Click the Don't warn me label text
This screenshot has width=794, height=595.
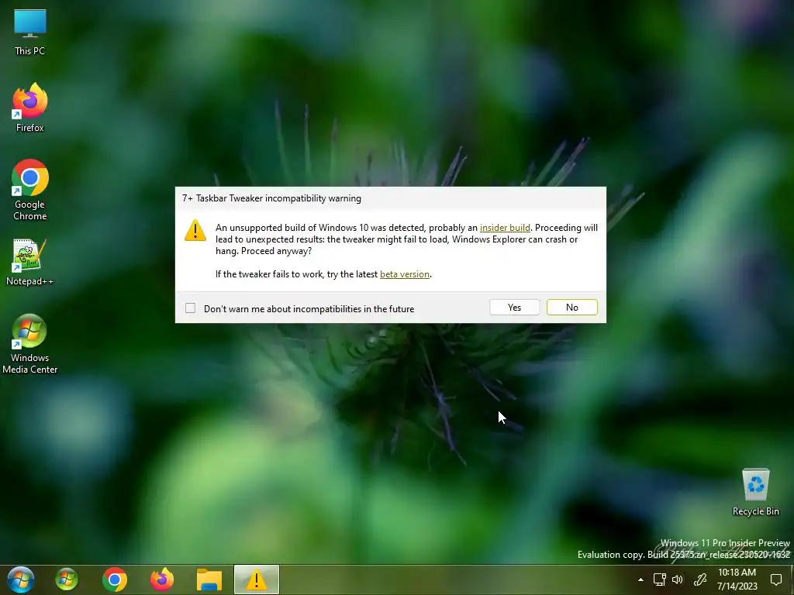309,308
